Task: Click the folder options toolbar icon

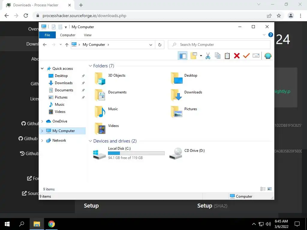Action: tap(194, 56)
